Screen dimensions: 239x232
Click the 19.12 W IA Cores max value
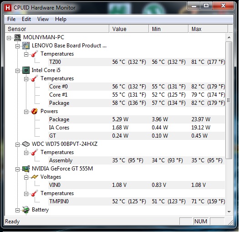(201, 128)
